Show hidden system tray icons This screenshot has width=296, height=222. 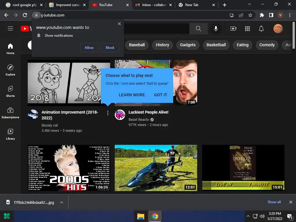coord(248,216)
